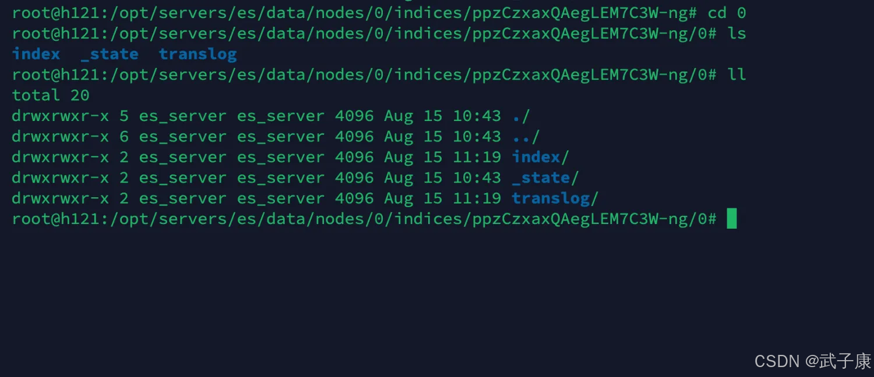The height and width of the screenshot is (377, 874).
Task: Click the link count "5" on the ./ row
Action: 124,116
